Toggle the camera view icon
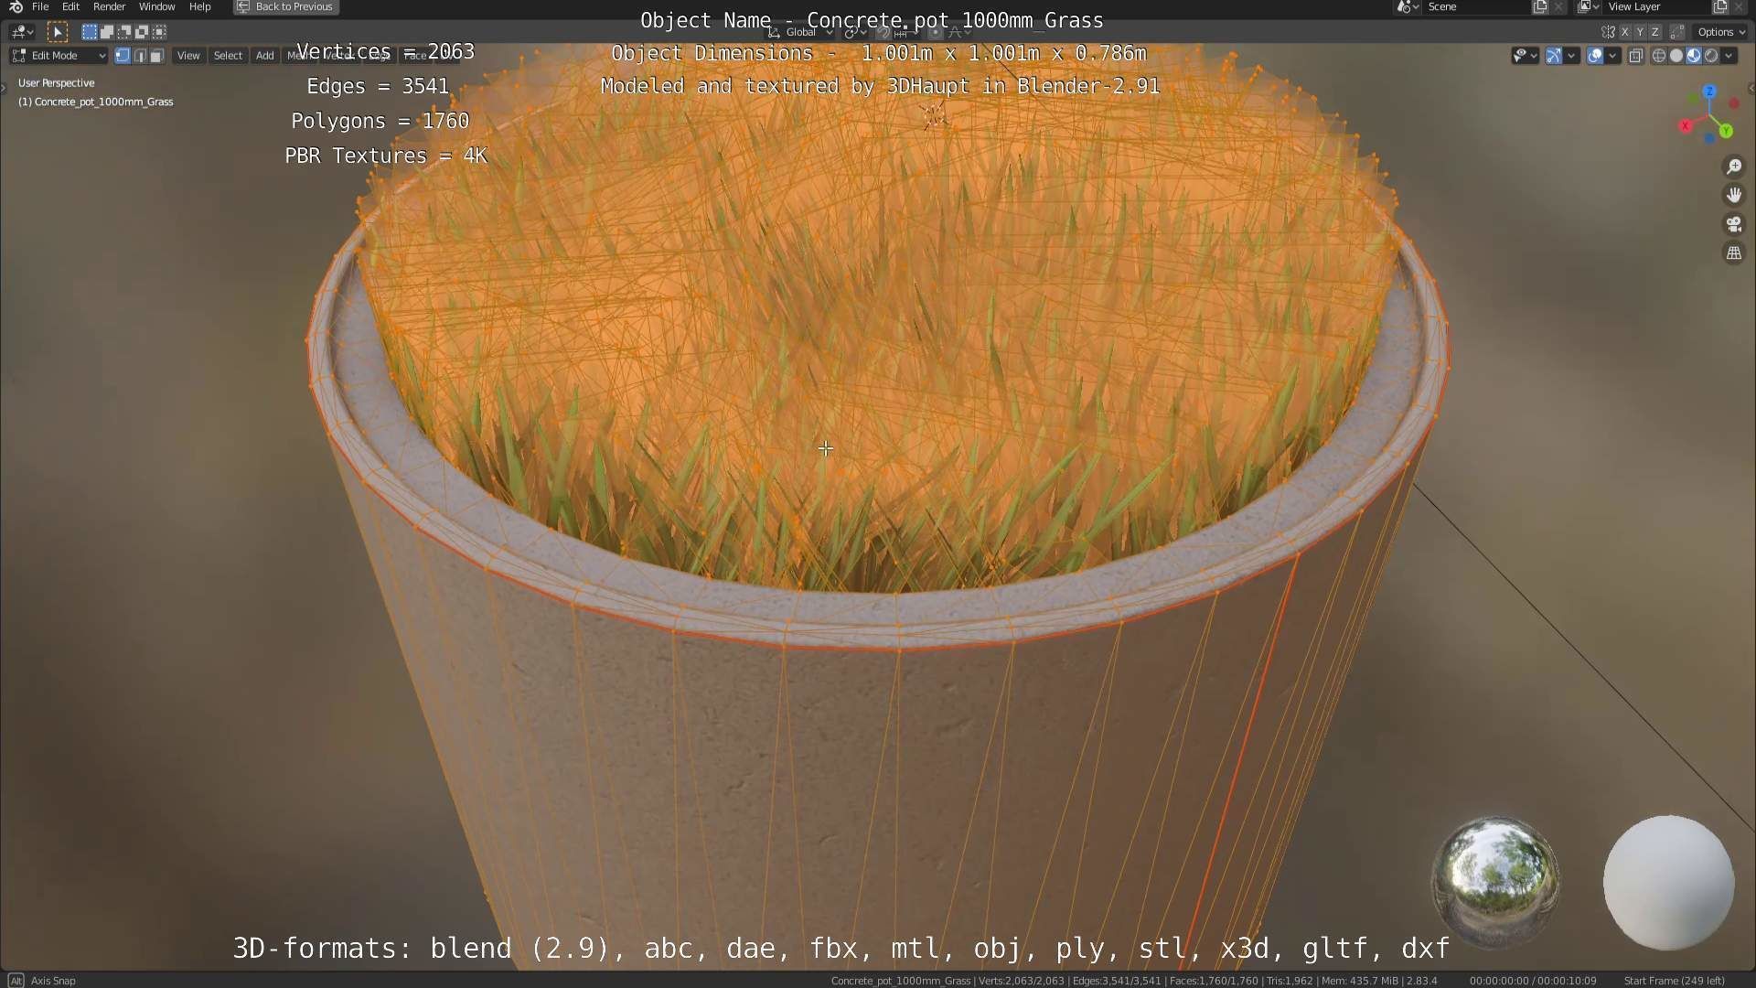The height and width of the screenshot is (988, 1756). point(1733,224)
